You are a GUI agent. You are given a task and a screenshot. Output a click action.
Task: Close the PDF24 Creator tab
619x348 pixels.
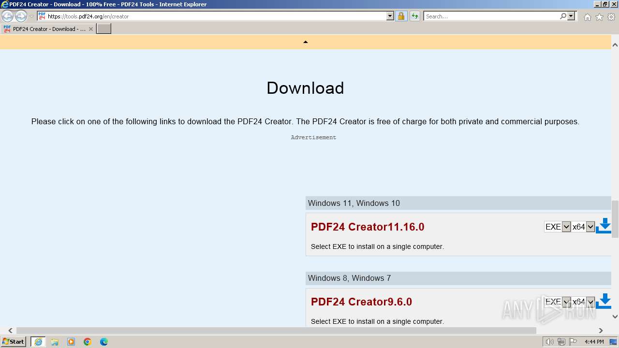pyautogui.click(x=90, y=29)
